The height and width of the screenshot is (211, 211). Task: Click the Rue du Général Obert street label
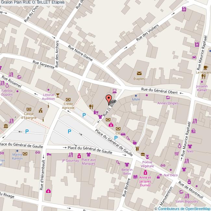click(x=159, y=91)
